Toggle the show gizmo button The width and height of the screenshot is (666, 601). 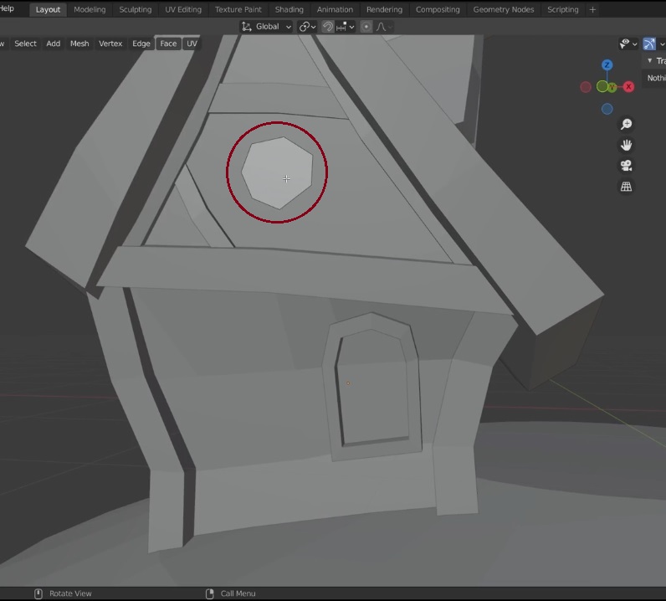(x=649, y=44)
